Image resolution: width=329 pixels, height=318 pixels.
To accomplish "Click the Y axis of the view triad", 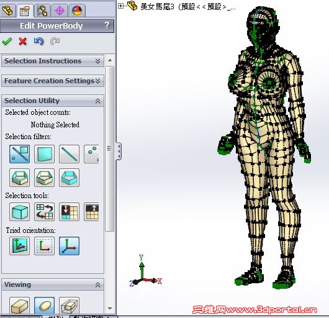I will click(x=142, y=268).
